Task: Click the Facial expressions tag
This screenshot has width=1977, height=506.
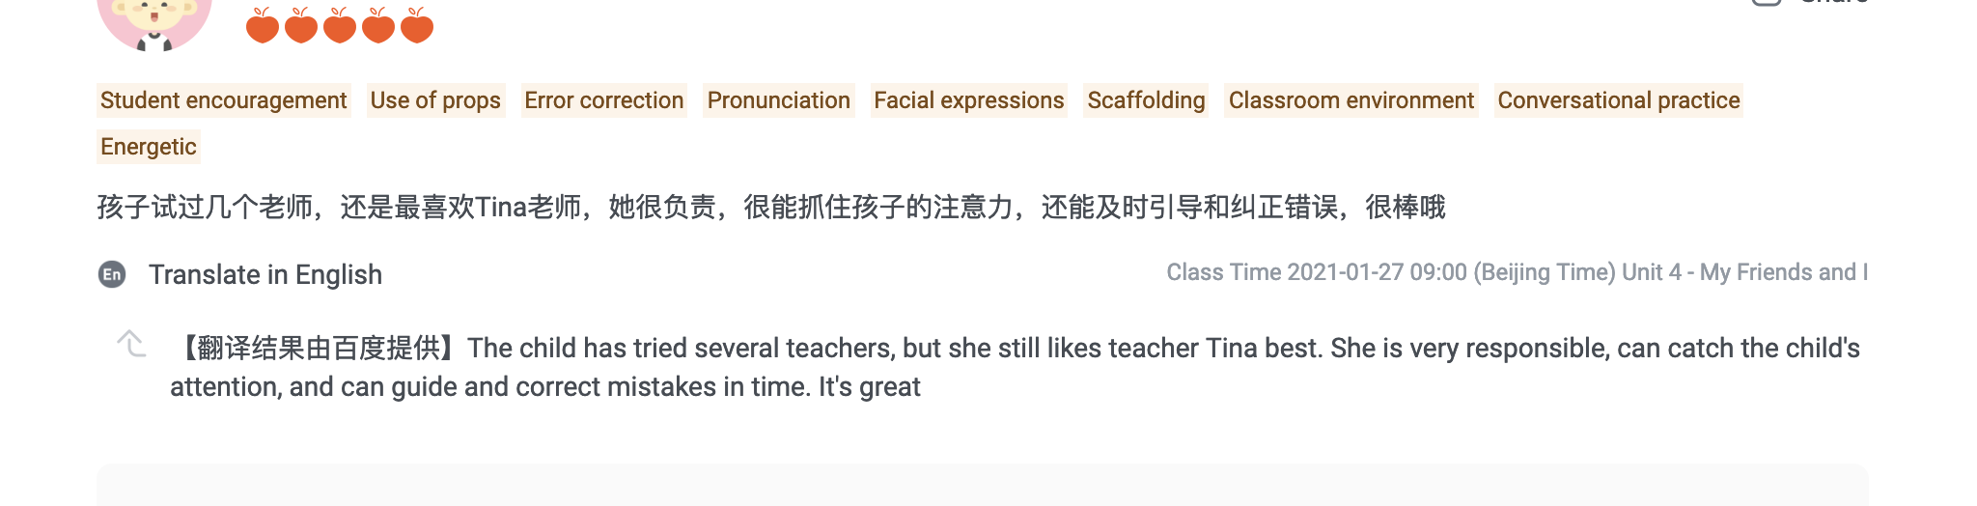Action: click(x=968, y=100)
